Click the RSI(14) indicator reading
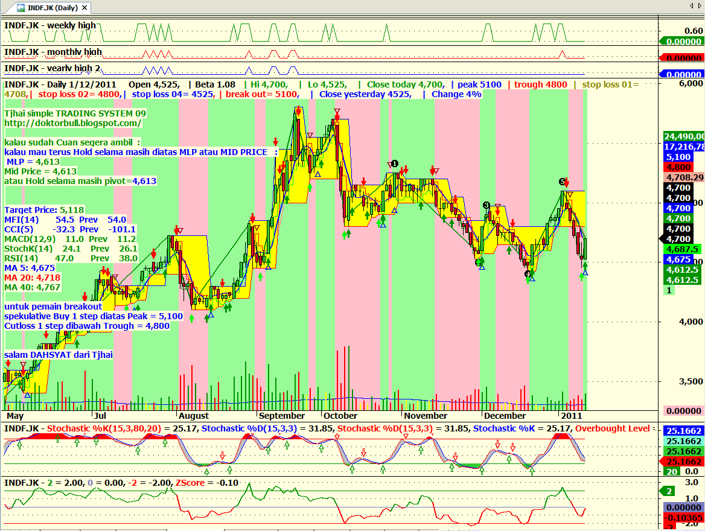Screen dimensions: 705x531 (71, 258)
